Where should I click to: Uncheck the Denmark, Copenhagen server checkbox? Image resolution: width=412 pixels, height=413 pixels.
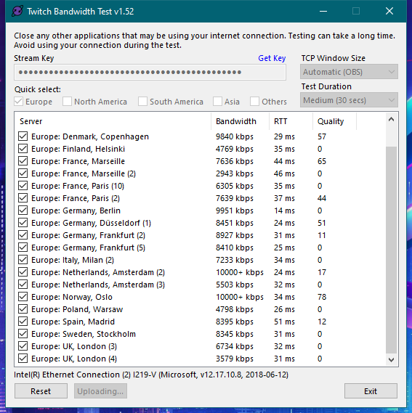23,136
